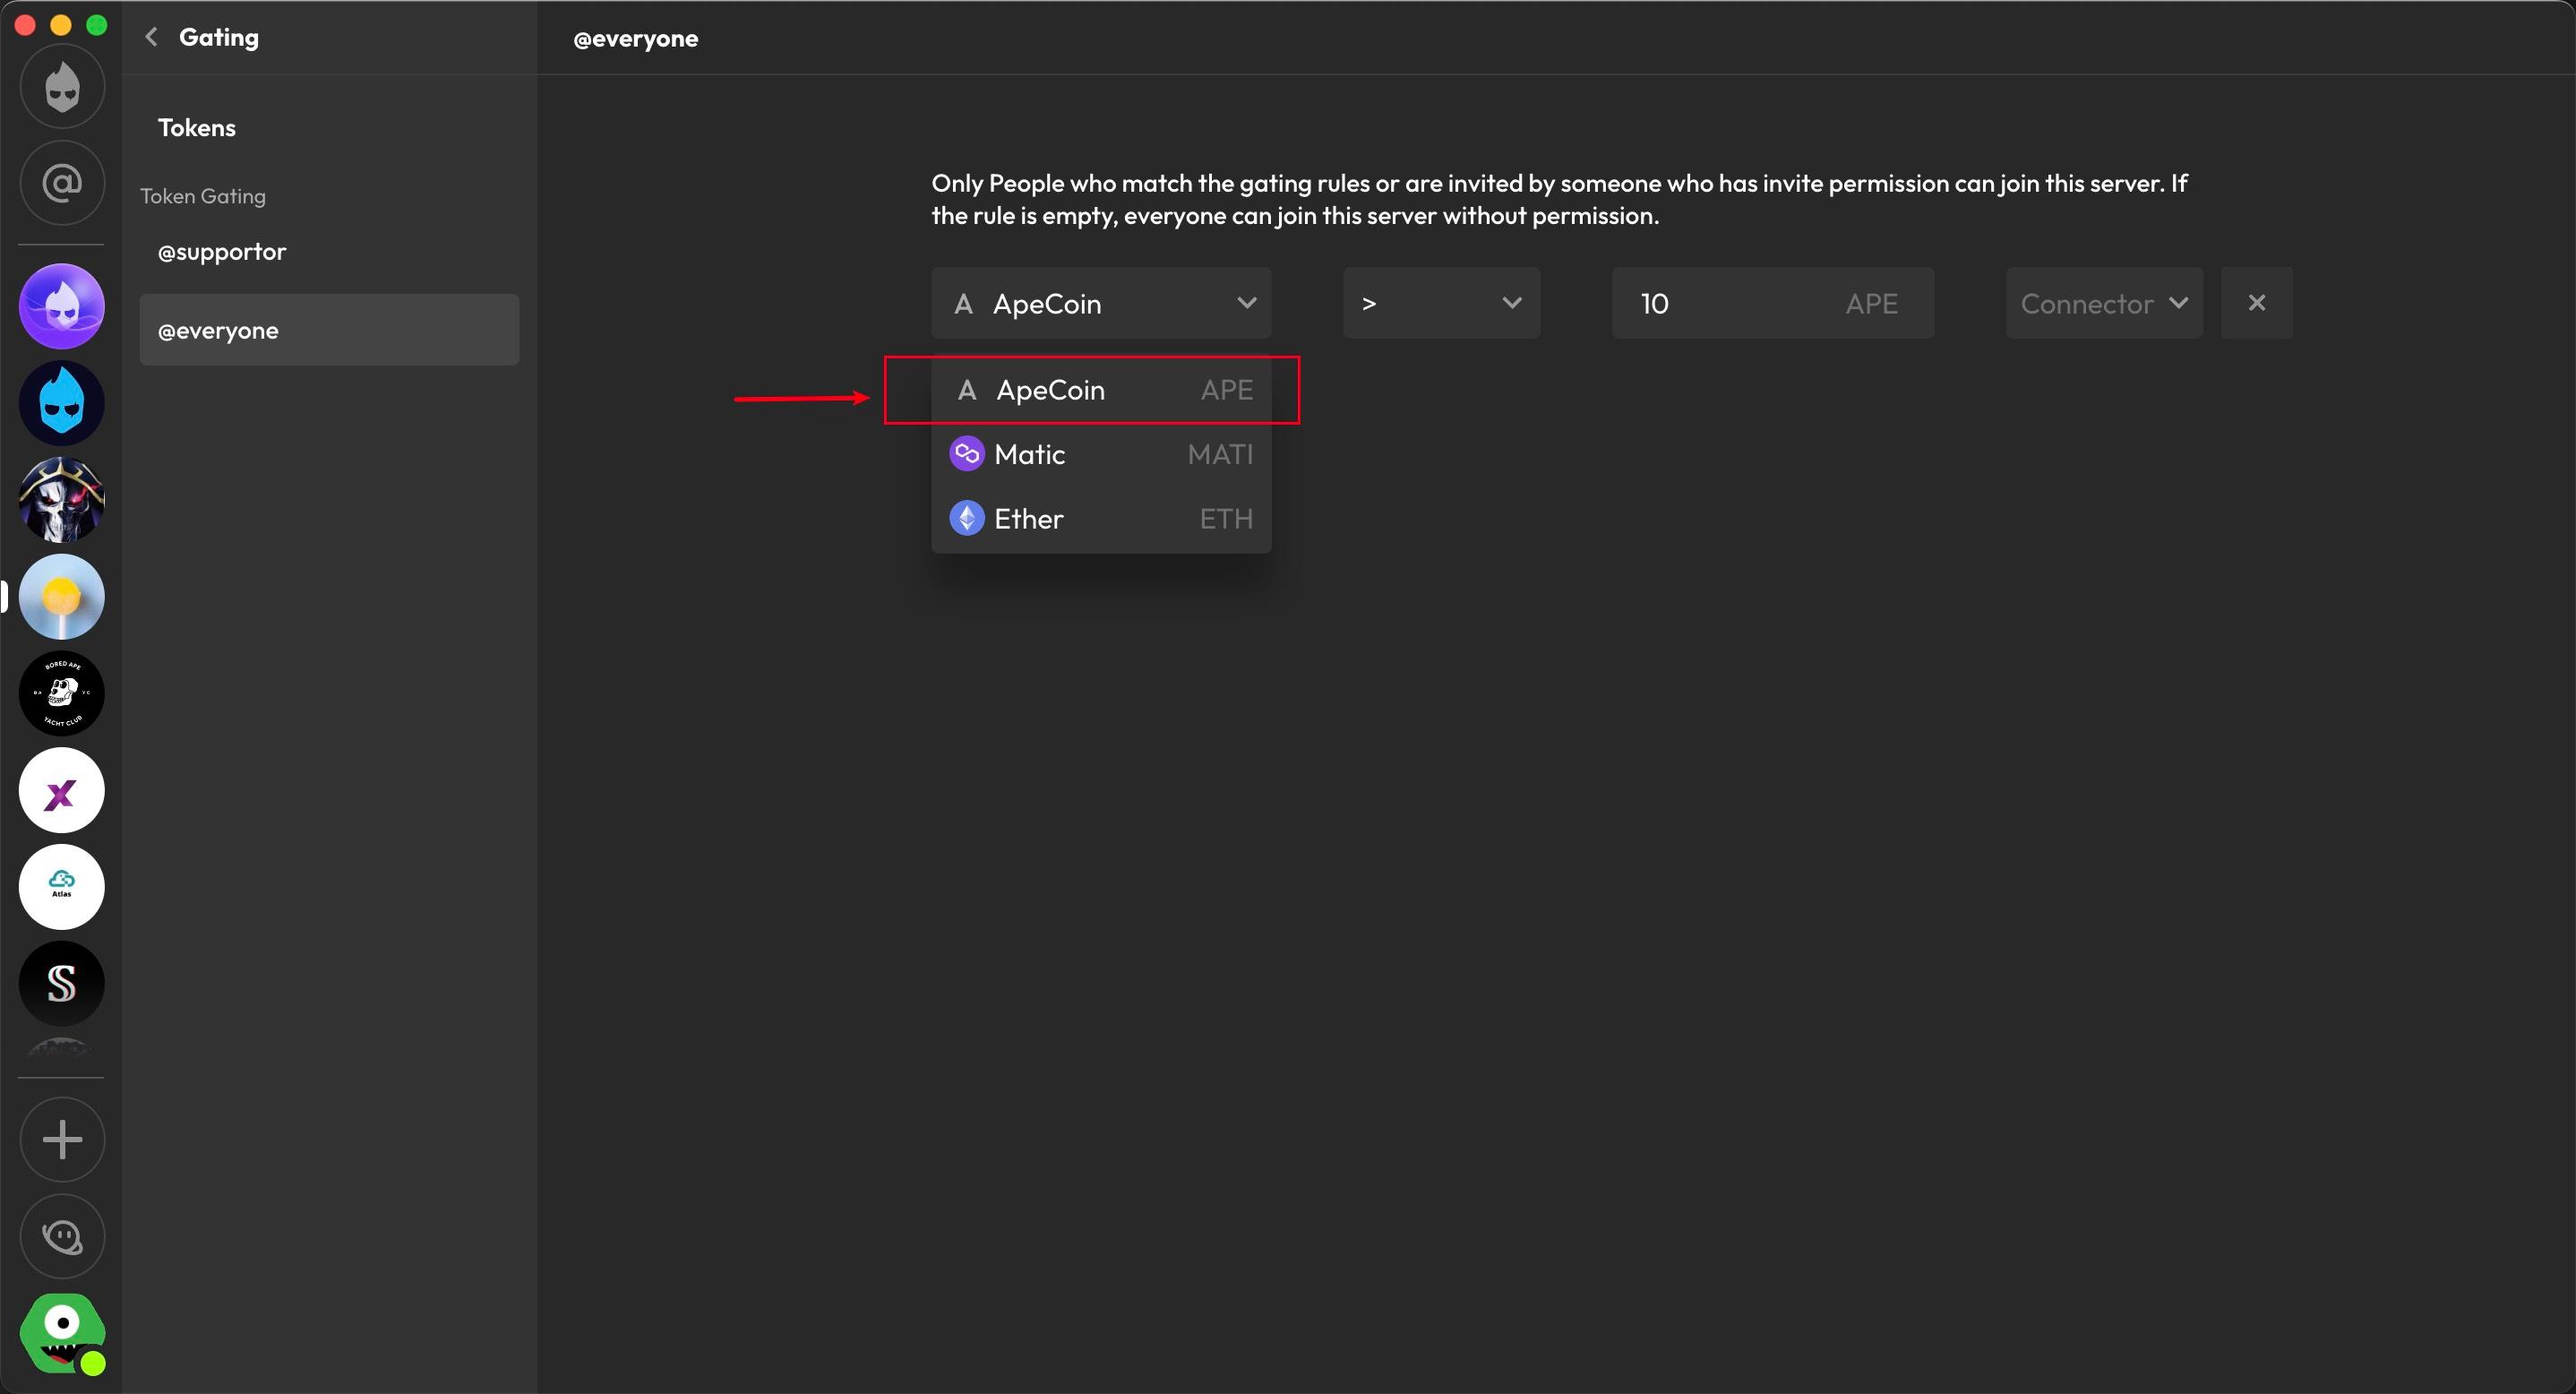Choose ApeCoin APE from the list
Image resolution: width=2576 pixels, height=1394 pixels.
tap(1101, 390)
